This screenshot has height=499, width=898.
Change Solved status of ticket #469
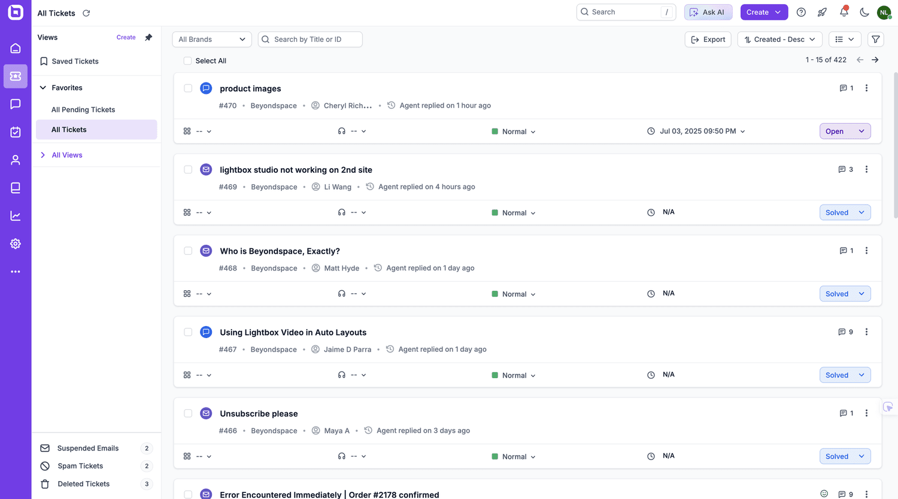click(845, 212)
